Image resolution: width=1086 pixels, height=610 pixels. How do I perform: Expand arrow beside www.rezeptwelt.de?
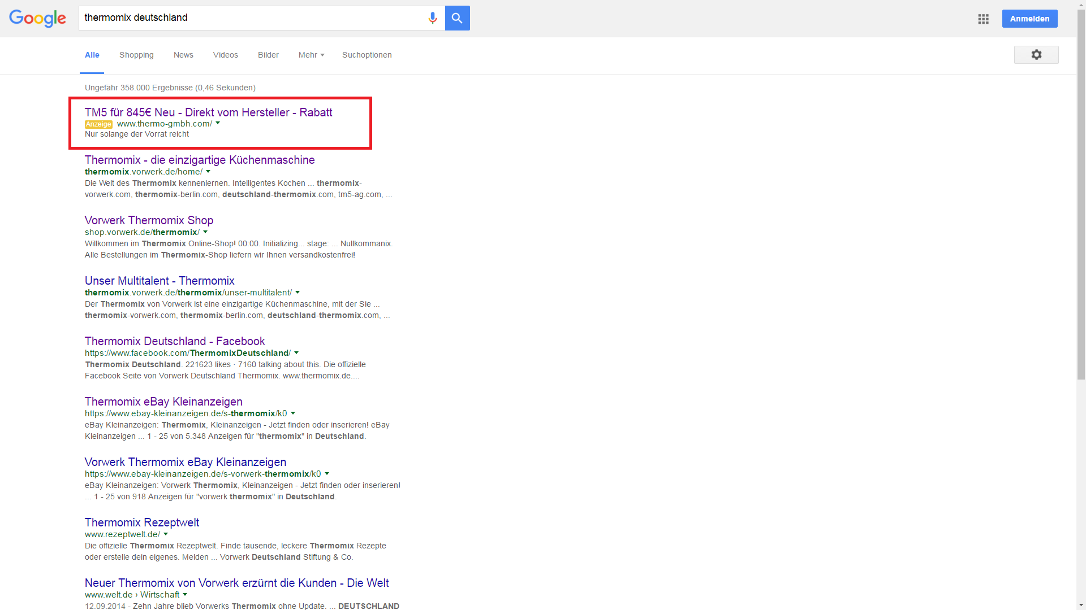pyautogui.click(x=166, y=534)
